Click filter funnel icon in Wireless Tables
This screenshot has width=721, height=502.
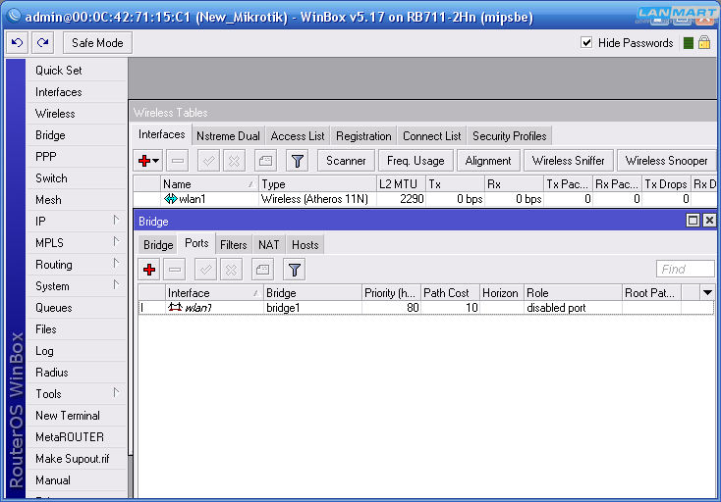tap(297, 161)
